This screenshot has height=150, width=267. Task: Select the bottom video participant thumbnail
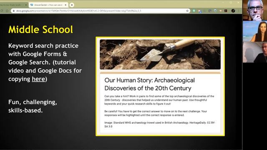pos(255,52)
